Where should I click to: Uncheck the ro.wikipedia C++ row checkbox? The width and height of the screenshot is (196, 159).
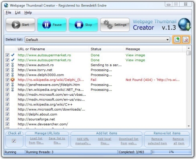point(7,104)
